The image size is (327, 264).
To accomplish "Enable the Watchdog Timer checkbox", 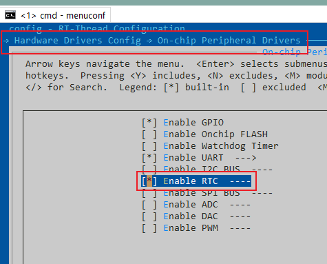I will (149, 146).
